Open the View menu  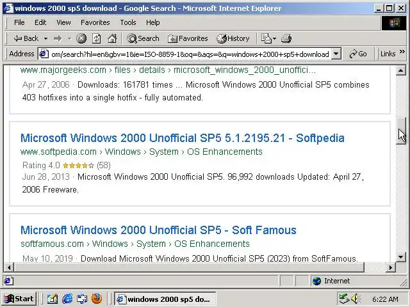pyautogui.click(x=63, y=22)
